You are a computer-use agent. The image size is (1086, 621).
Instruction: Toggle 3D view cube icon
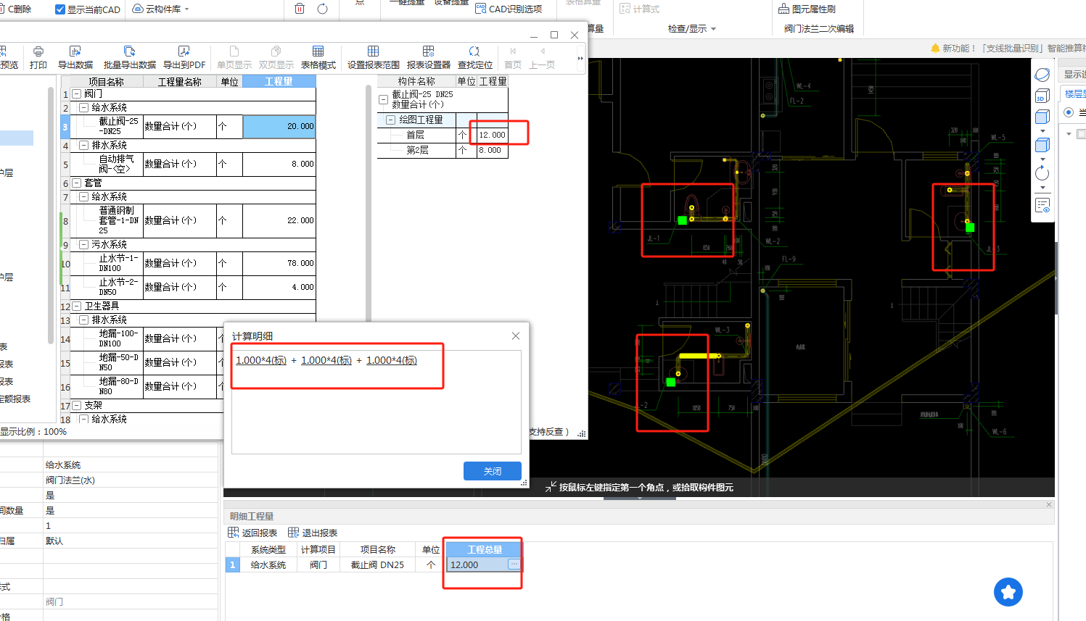(x=1042, y=96)
